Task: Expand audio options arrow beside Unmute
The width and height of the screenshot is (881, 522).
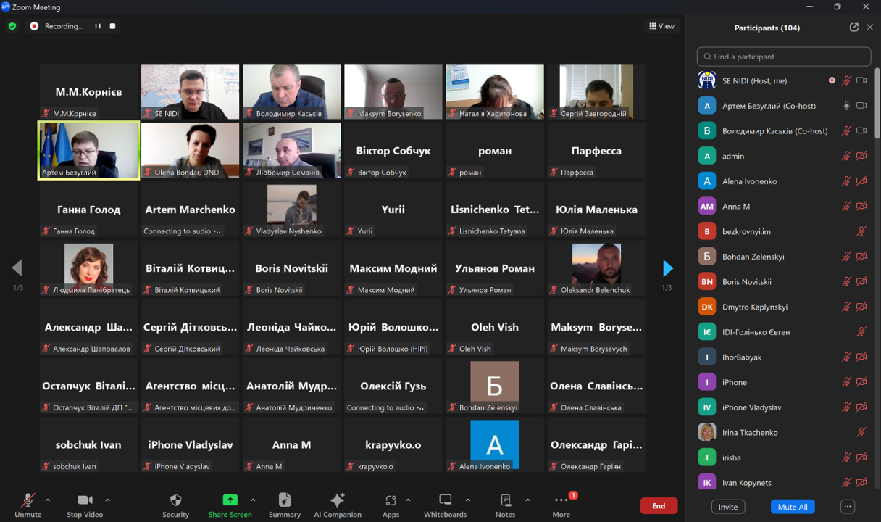Action: pyautogui.click(x=48, y=500)
